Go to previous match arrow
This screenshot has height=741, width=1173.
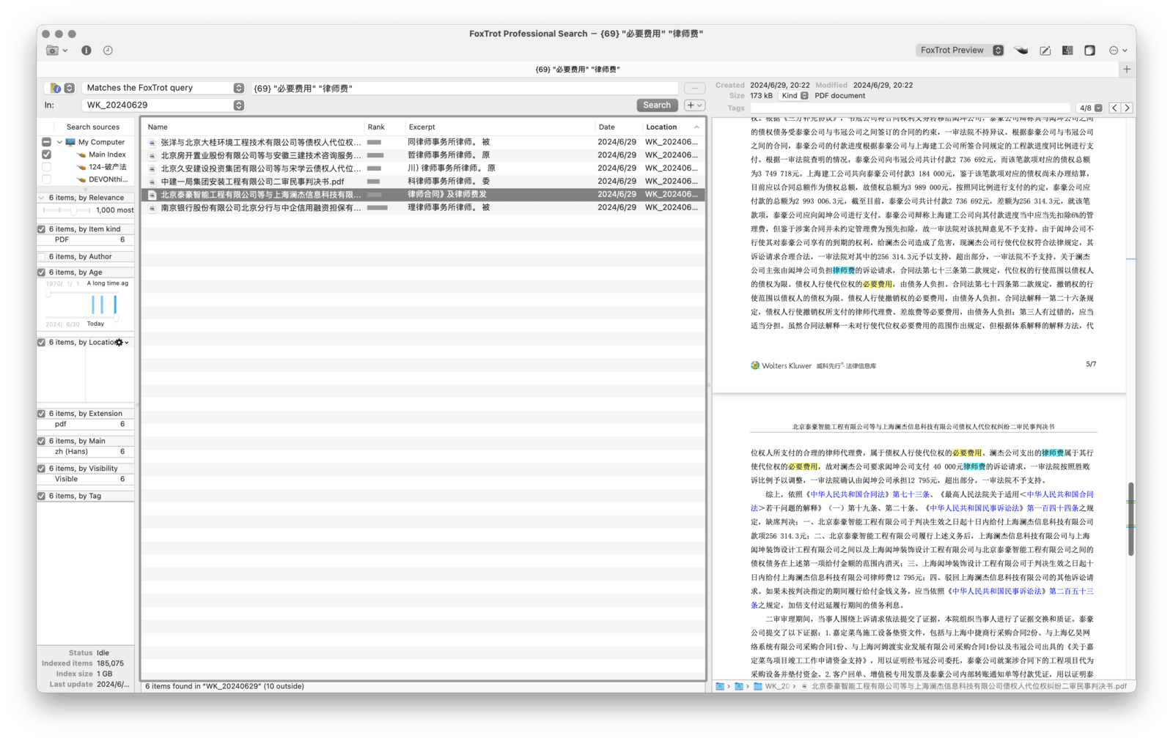click(1114, 108)
